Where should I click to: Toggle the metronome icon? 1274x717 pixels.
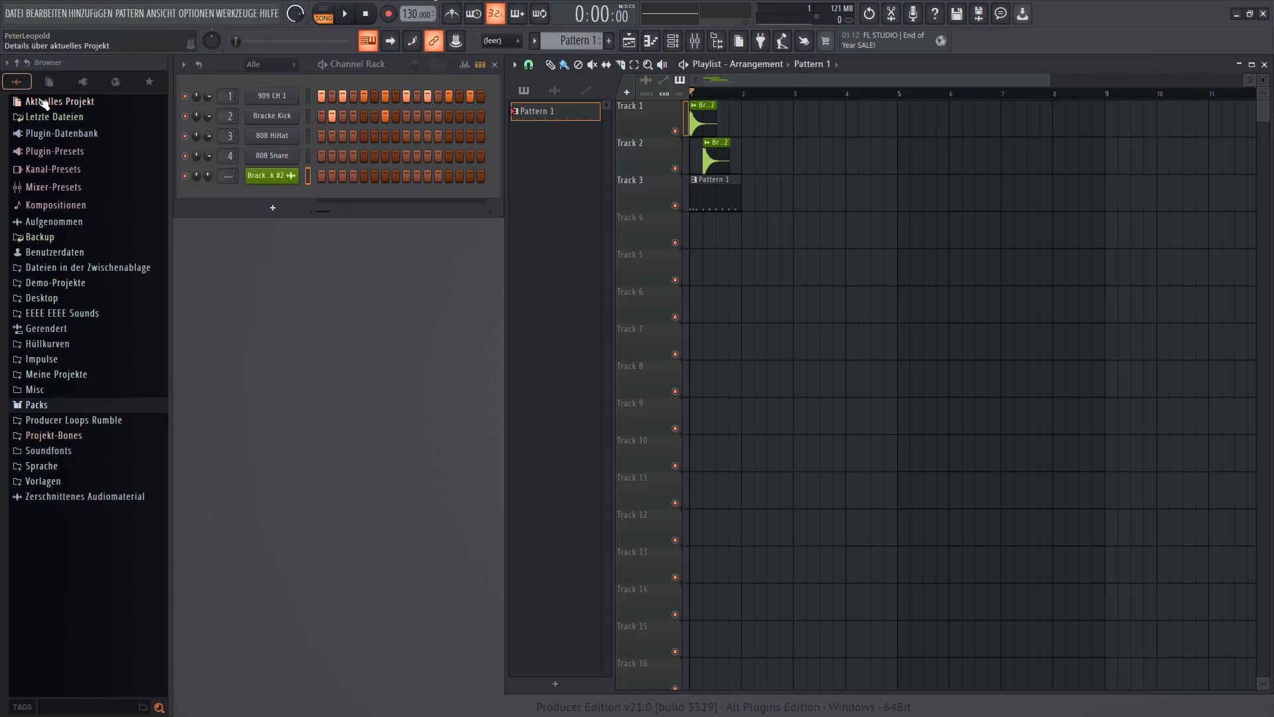[x=451, y=13]
